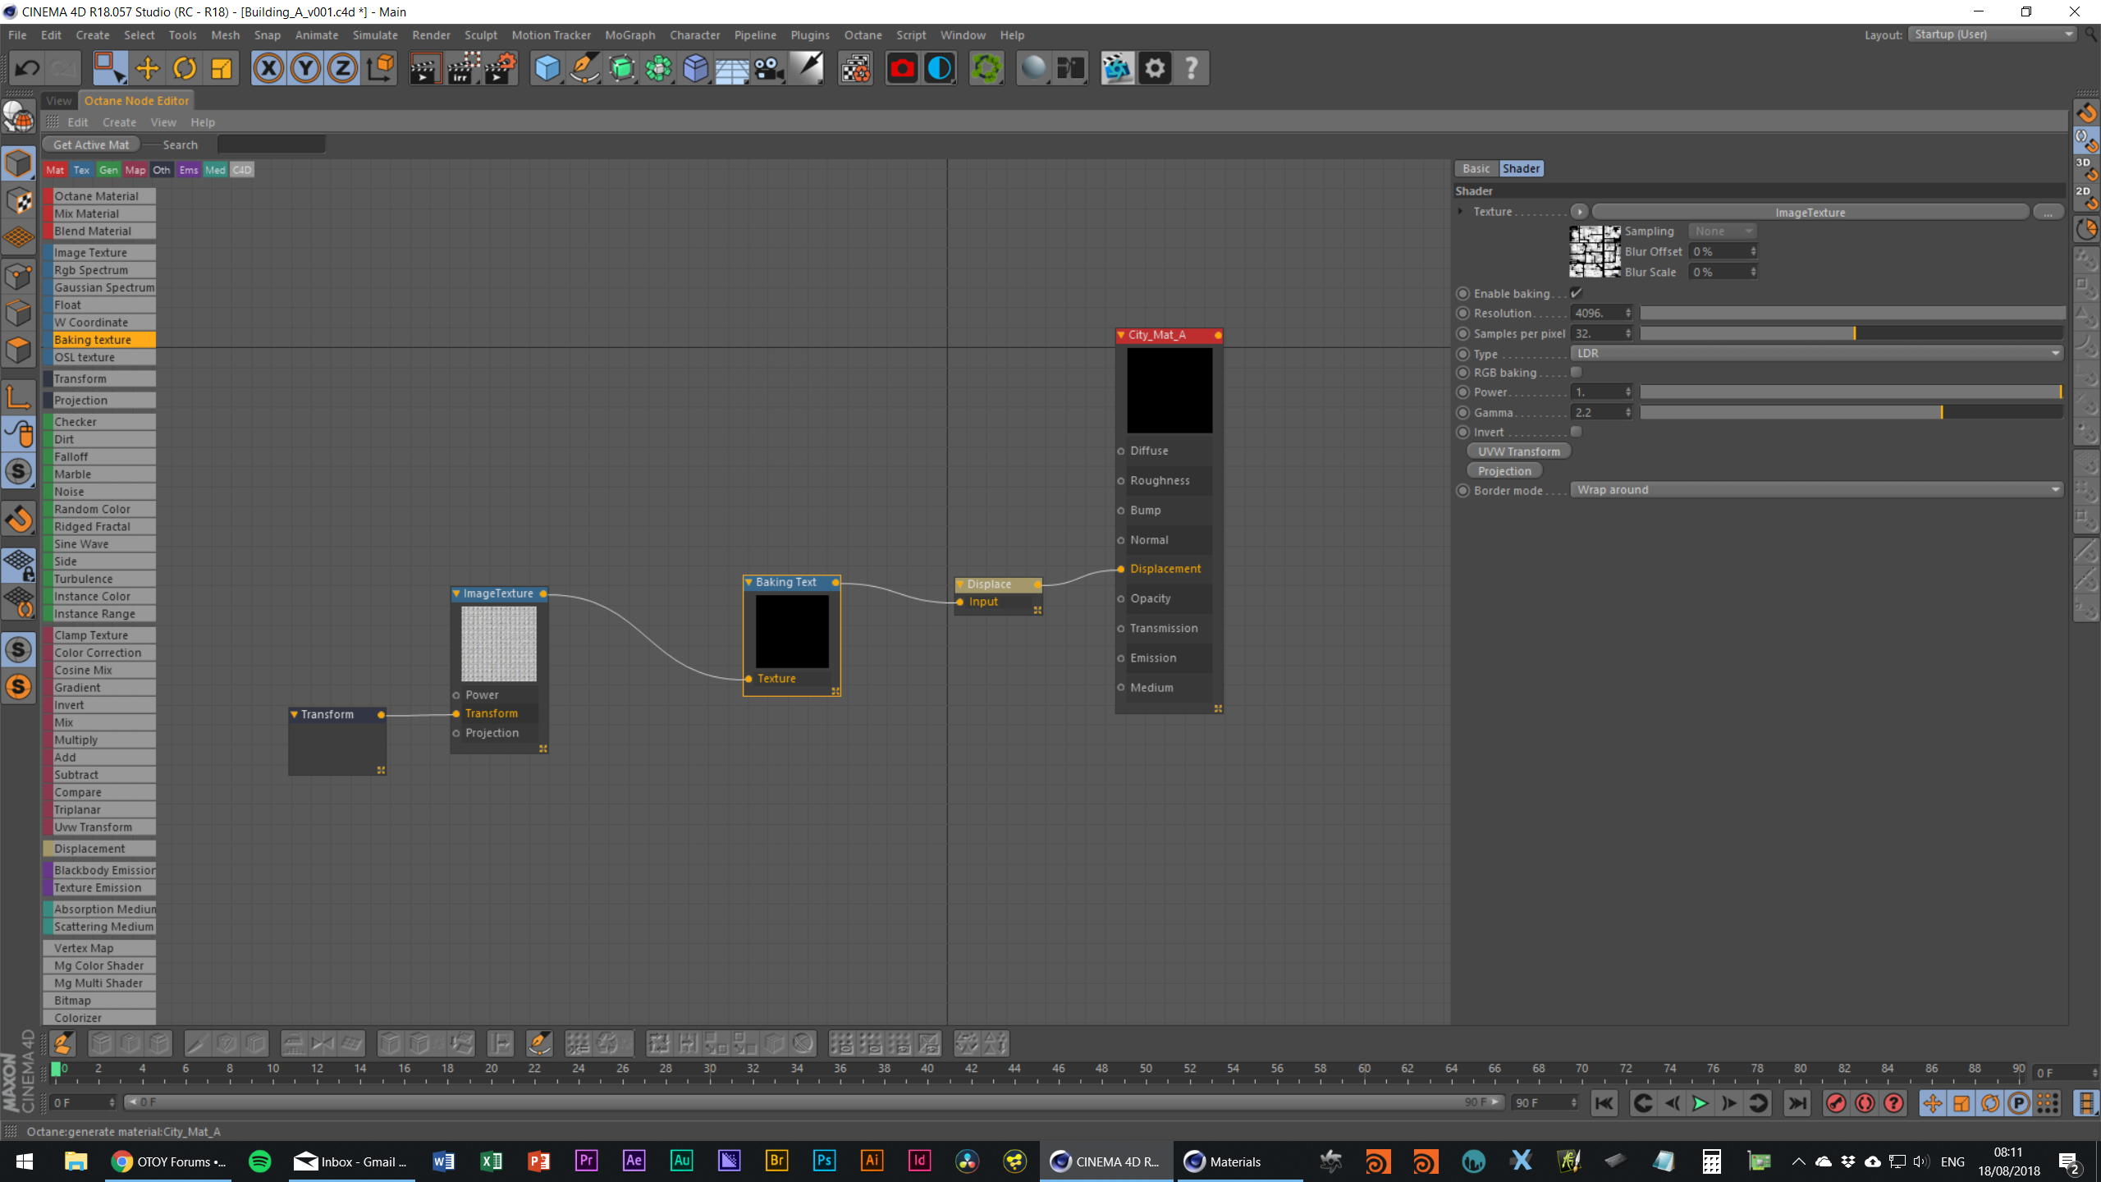Enable the RGB baking checkbox
Image resolution: width=2101 pixels, height=1182 pixels.
1576,373
